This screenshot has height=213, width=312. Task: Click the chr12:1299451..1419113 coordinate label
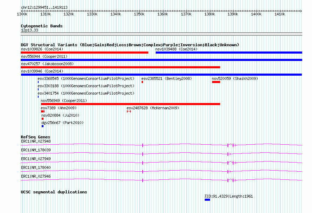click(x=44, y=7)
